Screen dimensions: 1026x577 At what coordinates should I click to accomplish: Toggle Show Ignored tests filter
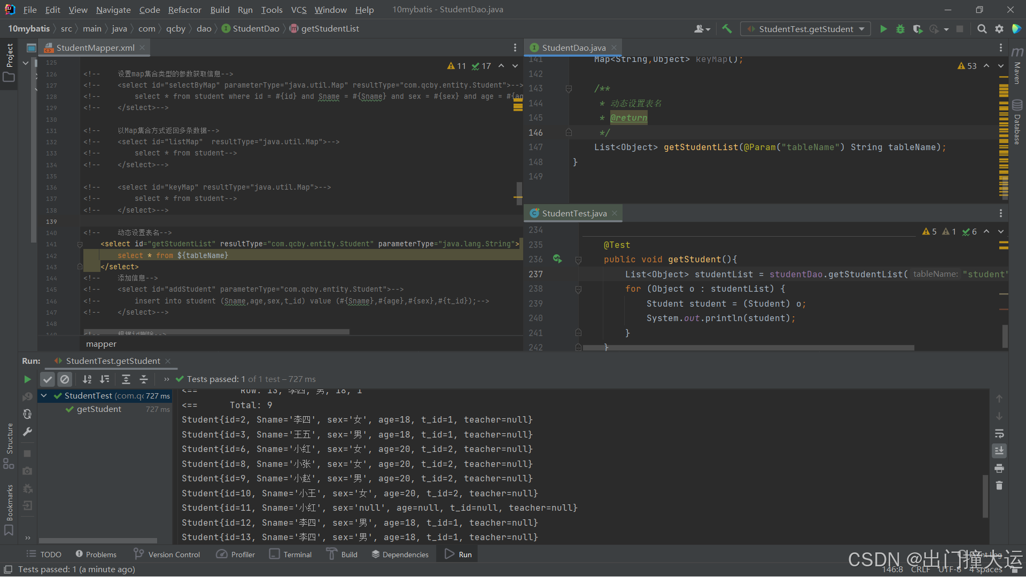[65, 379]
